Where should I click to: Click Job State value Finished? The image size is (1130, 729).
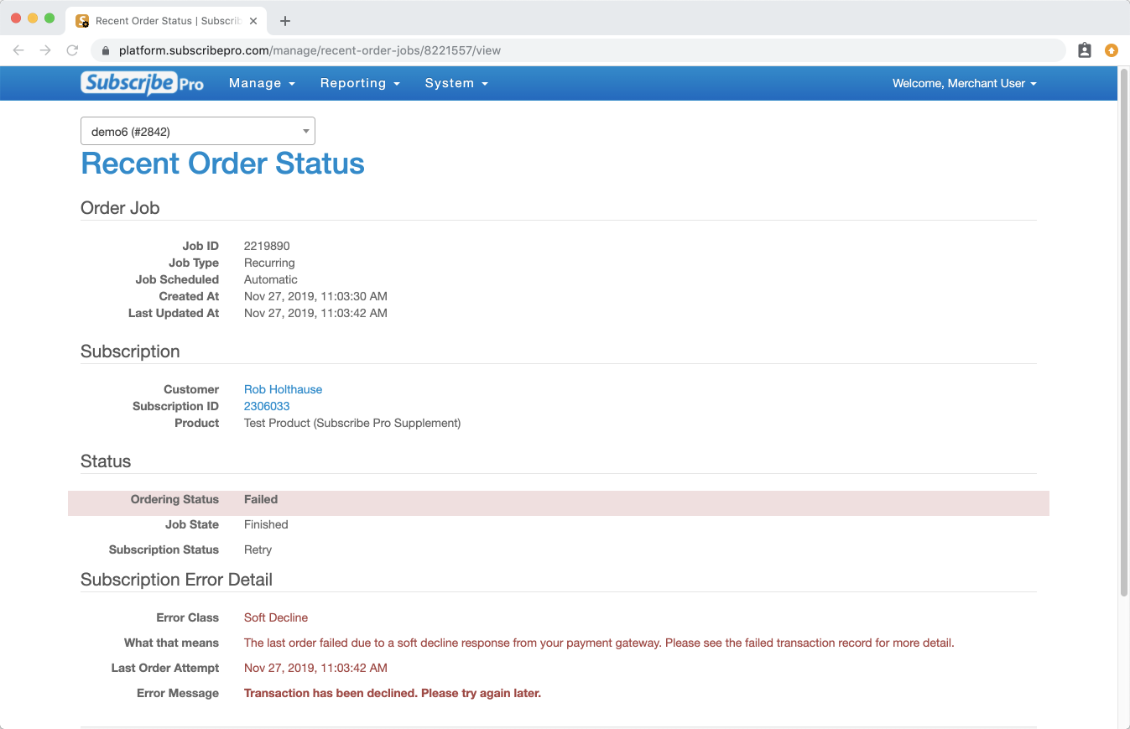(266, 524)
